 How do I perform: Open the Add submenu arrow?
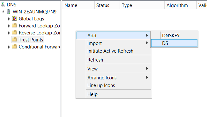click(147, 35)
